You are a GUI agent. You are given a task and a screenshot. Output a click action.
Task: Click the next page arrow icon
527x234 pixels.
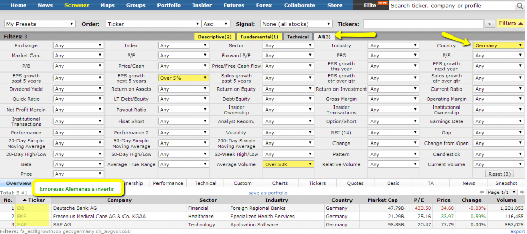pyautogui.click(x=521, y=192)
